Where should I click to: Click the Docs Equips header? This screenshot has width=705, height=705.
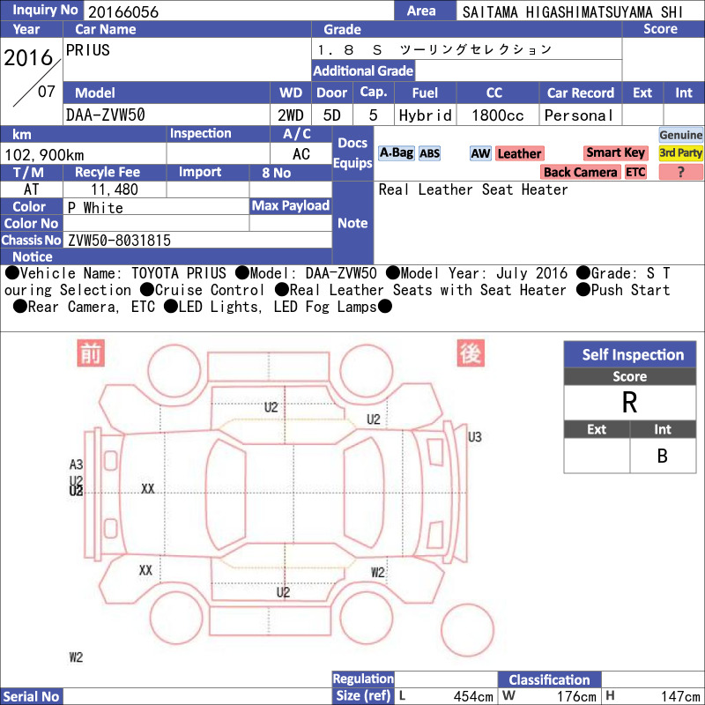coord(353,152)
